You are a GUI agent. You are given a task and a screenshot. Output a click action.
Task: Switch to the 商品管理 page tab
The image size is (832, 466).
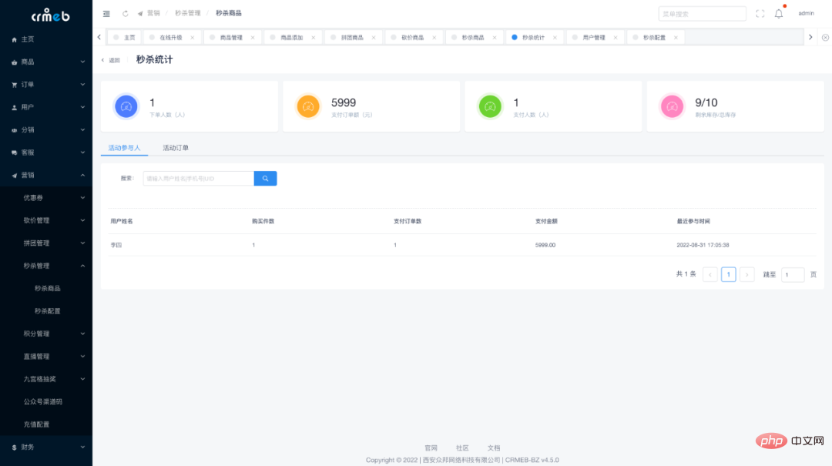pyautogui.click(x=231, y=38)
